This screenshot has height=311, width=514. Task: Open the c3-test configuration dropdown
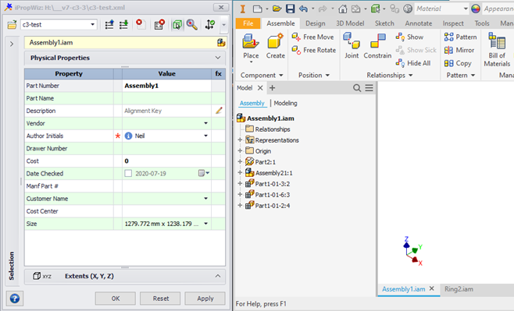pyautogui.click(x=92, y=24)
